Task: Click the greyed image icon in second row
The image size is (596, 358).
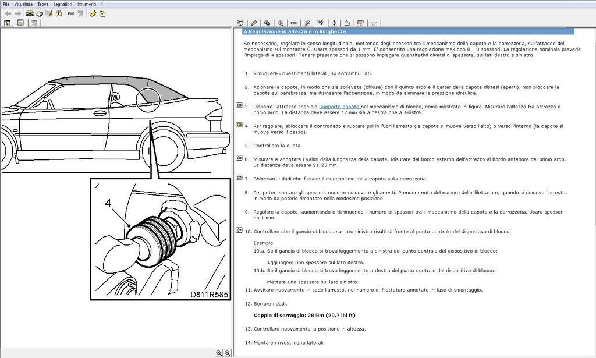Action: pyautogui.click(x=34, y=23)
